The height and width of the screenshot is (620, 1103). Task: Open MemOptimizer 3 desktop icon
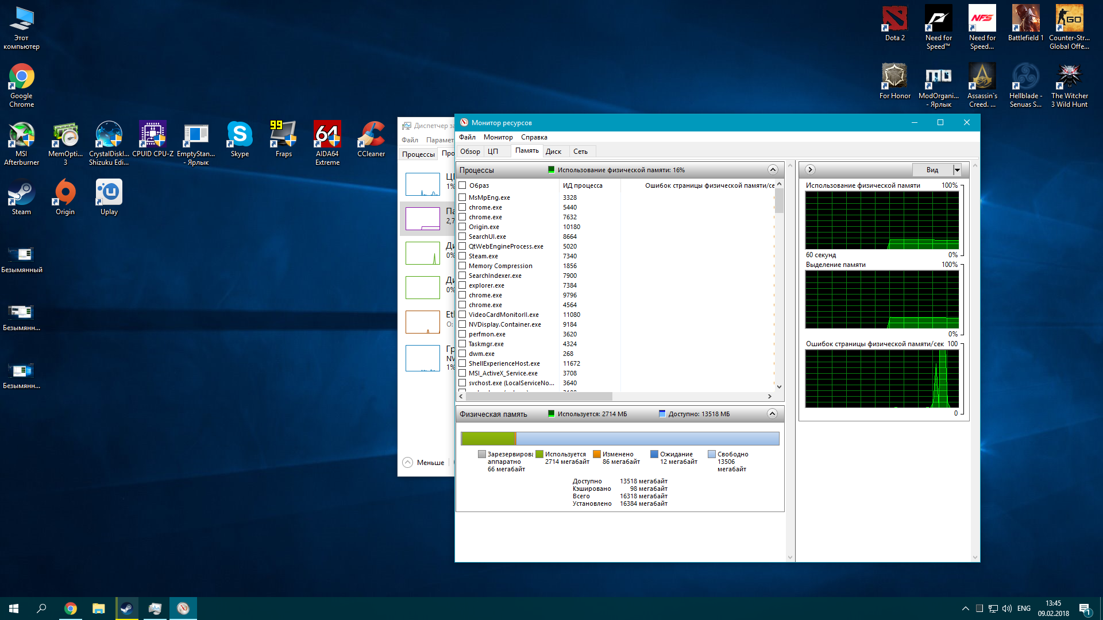point(65,143)
